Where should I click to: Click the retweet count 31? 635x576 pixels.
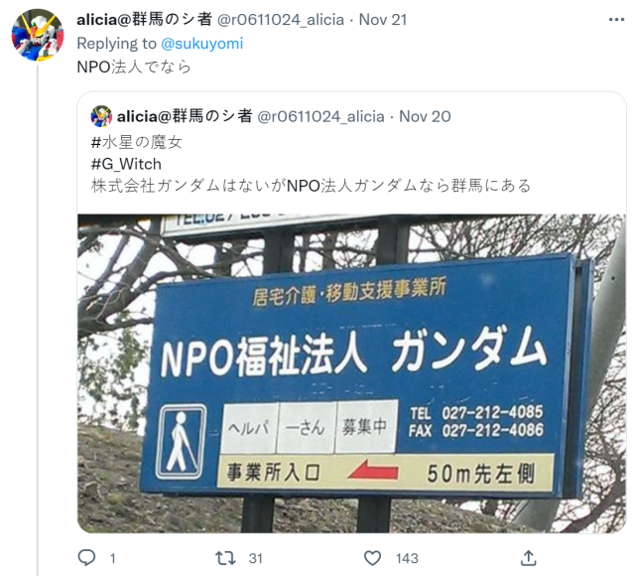(256, 558)
